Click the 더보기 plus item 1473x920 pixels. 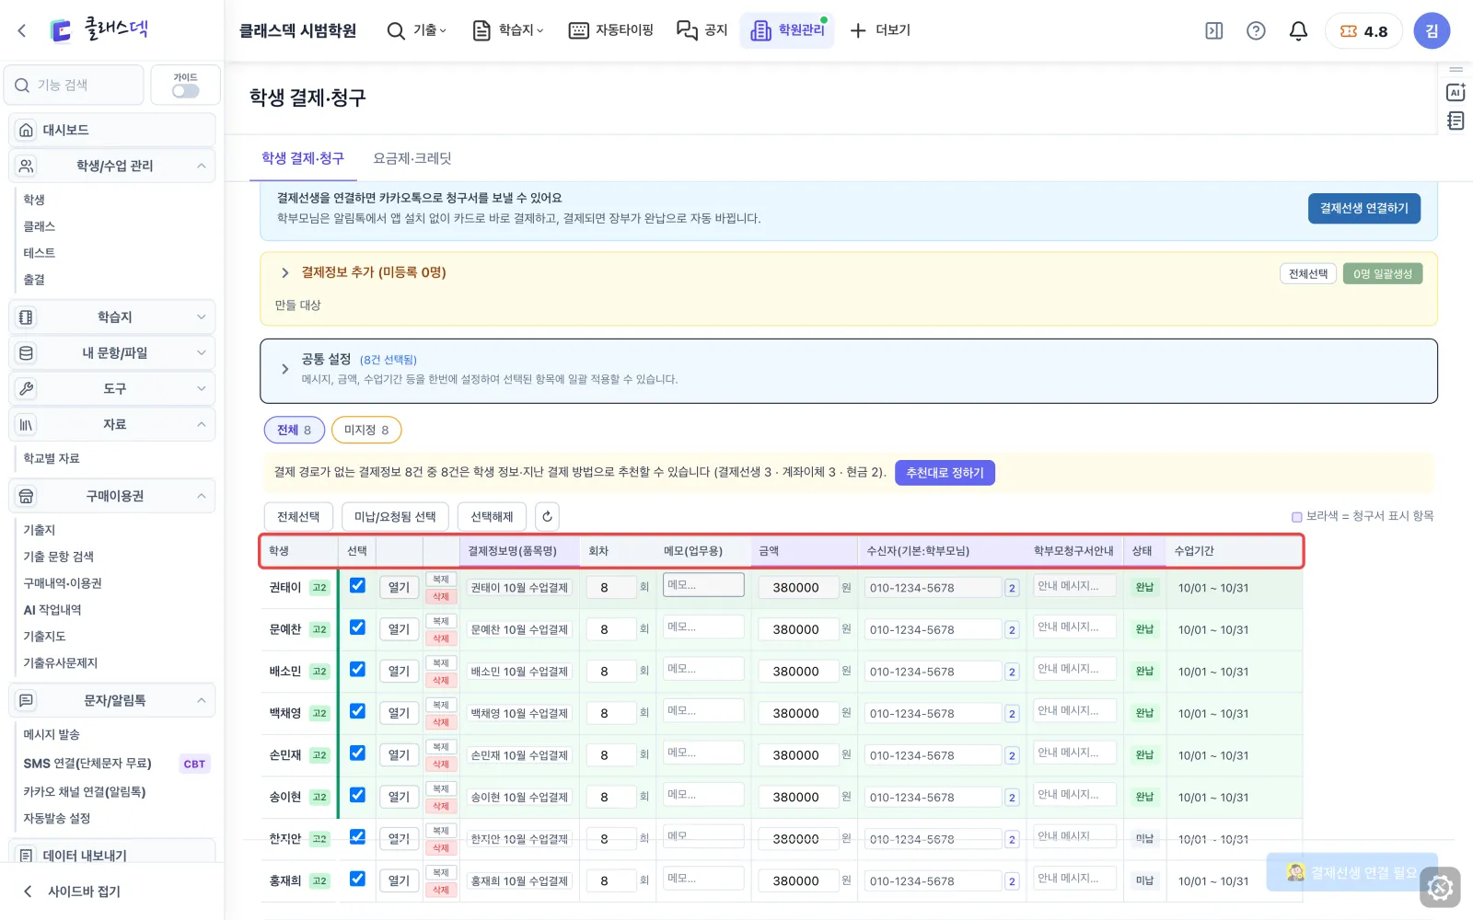pos(879,30)
